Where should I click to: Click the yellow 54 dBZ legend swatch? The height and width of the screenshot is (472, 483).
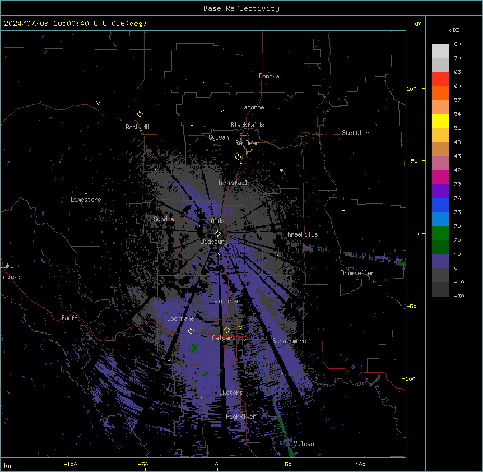(440, 121)
